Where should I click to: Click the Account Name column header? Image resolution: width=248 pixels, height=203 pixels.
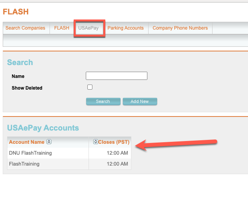coord(27,142)
